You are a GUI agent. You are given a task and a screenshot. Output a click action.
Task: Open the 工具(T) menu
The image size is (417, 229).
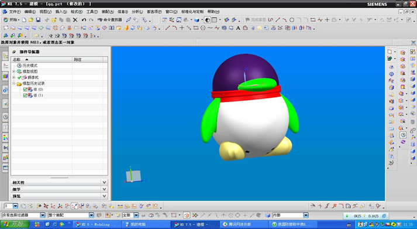tap(92, 12)
